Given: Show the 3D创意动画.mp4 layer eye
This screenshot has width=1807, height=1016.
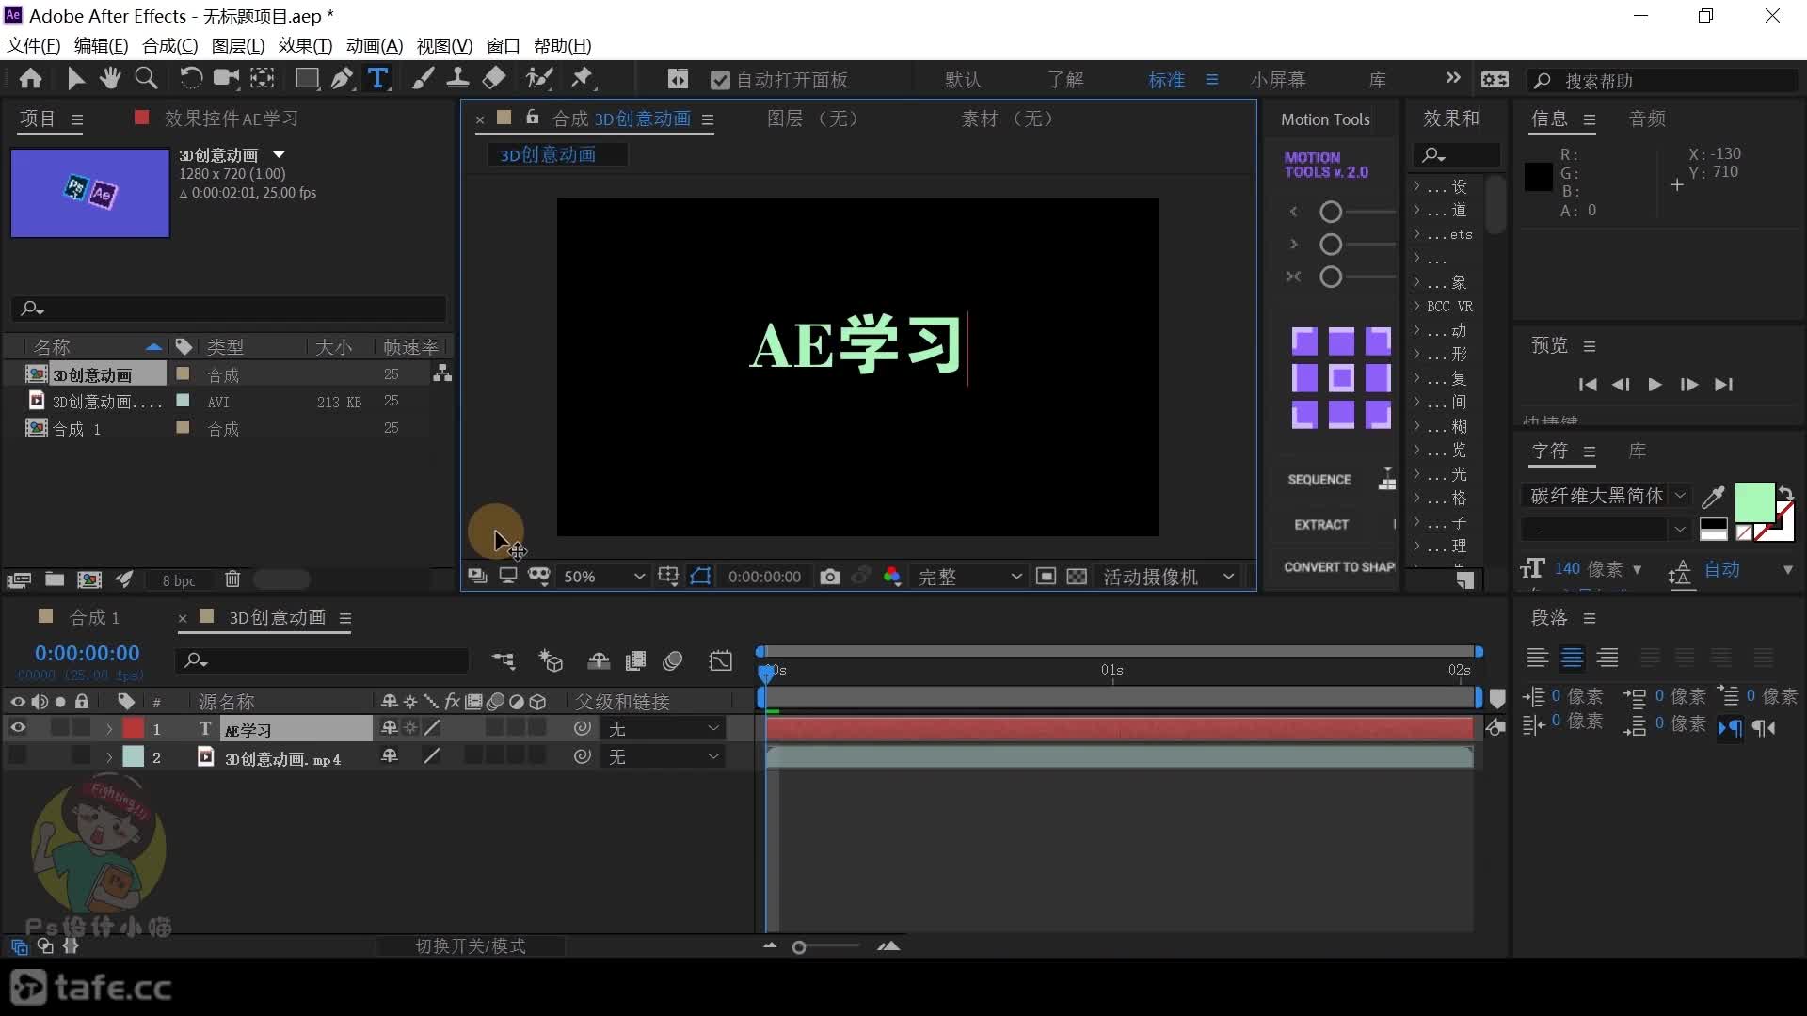Looking at the screenshot, I should tap(18, 756).
